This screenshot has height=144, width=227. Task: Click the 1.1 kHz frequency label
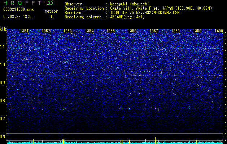(3, 47)
